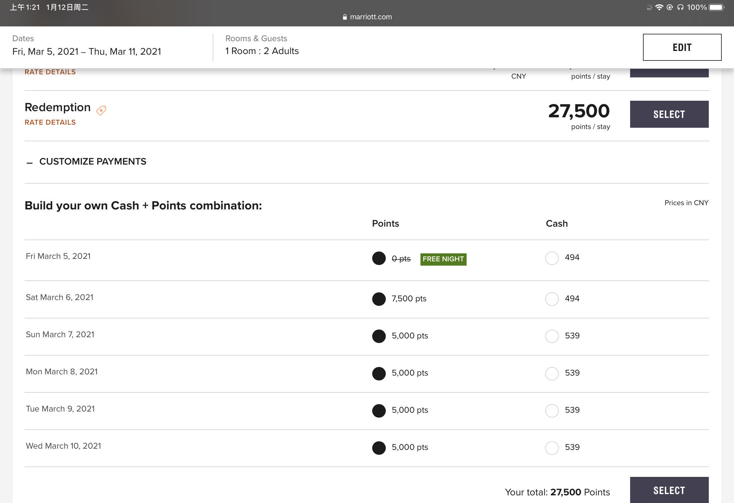Click the FREE NIGHT badge
This screenshot has width=734, height=503.
(444, 259)
